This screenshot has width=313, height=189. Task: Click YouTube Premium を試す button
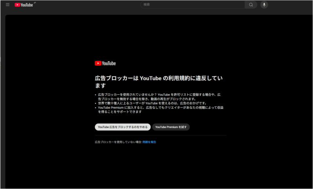pos(171,127)
